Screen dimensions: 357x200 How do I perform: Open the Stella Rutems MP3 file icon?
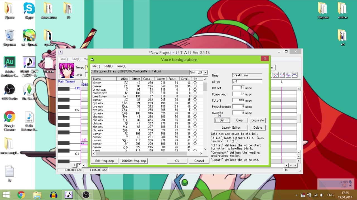(x=29, y=121)
